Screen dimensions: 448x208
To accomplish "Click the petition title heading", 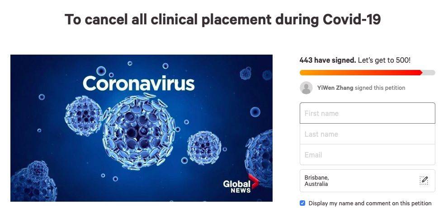I will [222, 19].
